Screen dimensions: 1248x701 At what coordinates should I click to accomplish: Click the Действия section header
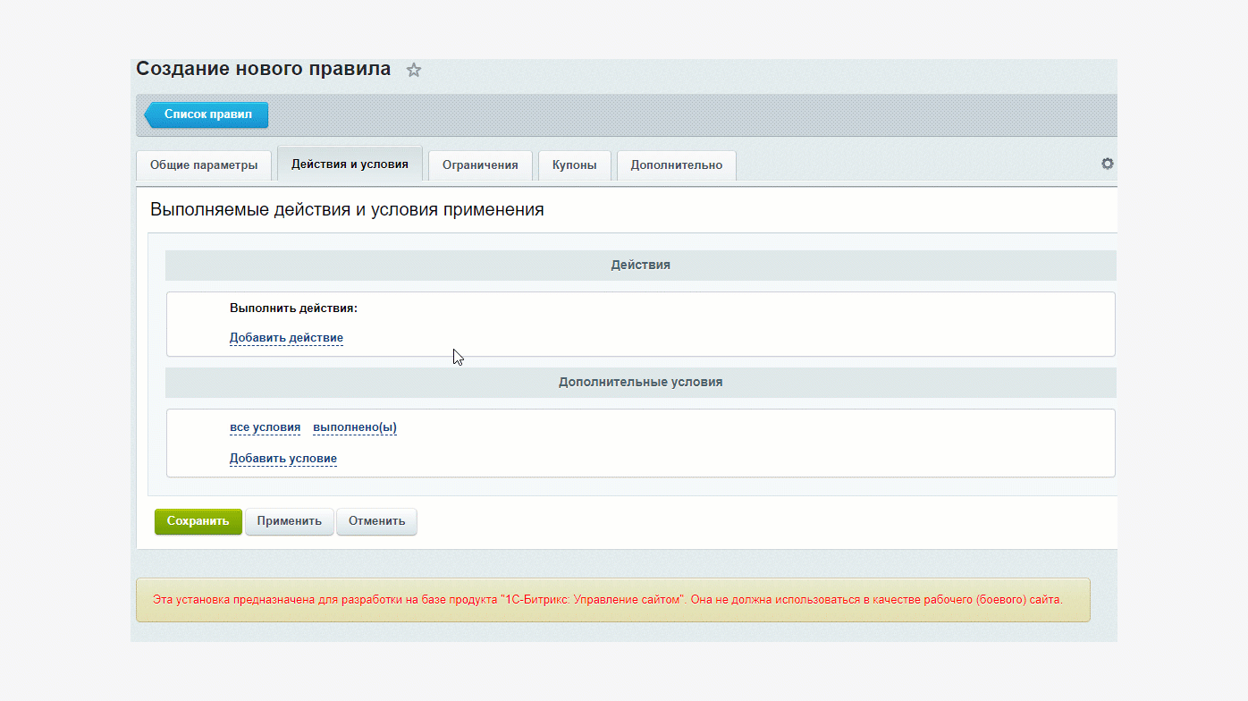[640, 266]
